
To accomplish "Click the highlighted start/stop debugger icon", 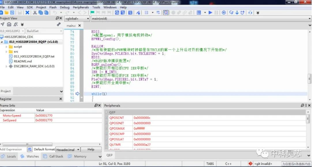I will pos(166,13).
